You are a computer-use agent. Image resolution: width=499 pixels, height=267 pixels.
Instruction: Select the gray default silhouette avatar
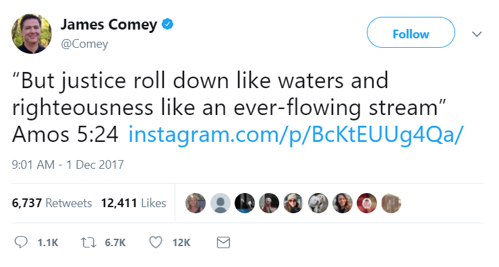click(221, 203)
